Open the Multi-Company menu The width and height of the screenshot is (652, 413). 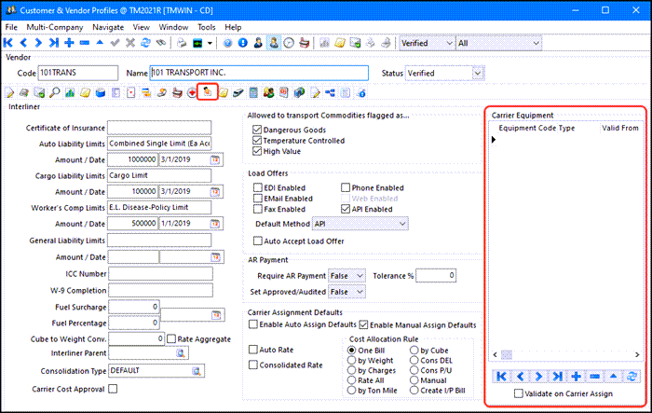tap(57, 28)
